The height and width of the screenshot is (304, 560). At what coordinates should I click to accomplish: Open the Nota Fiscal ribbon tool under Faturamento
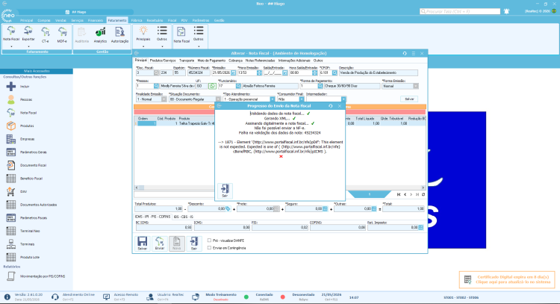pyautogui.click(x=11, y=34)
